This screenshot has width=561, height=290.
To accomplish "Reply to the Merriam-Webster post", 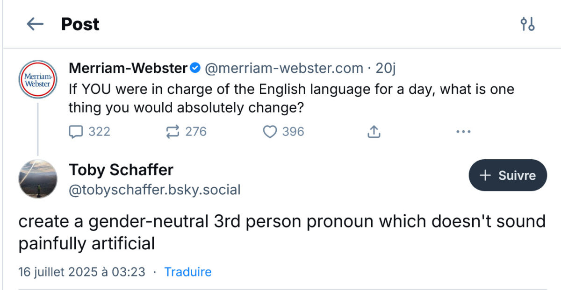I will 76,132.
